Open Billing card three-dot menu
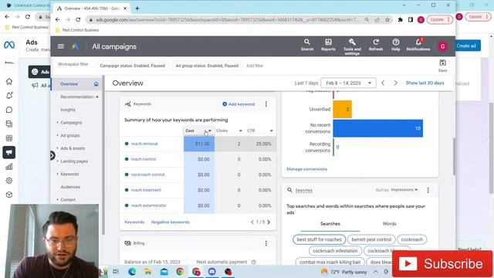This screenshot has height=278, width=494. [266, 243]
